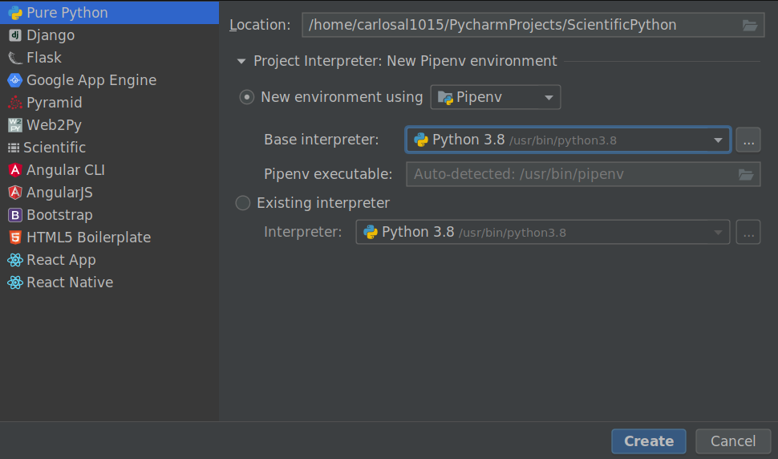This screenshot has height=459, width=778.
Task: Click the Base interpreter label
Action: click(x=321, y=140)
